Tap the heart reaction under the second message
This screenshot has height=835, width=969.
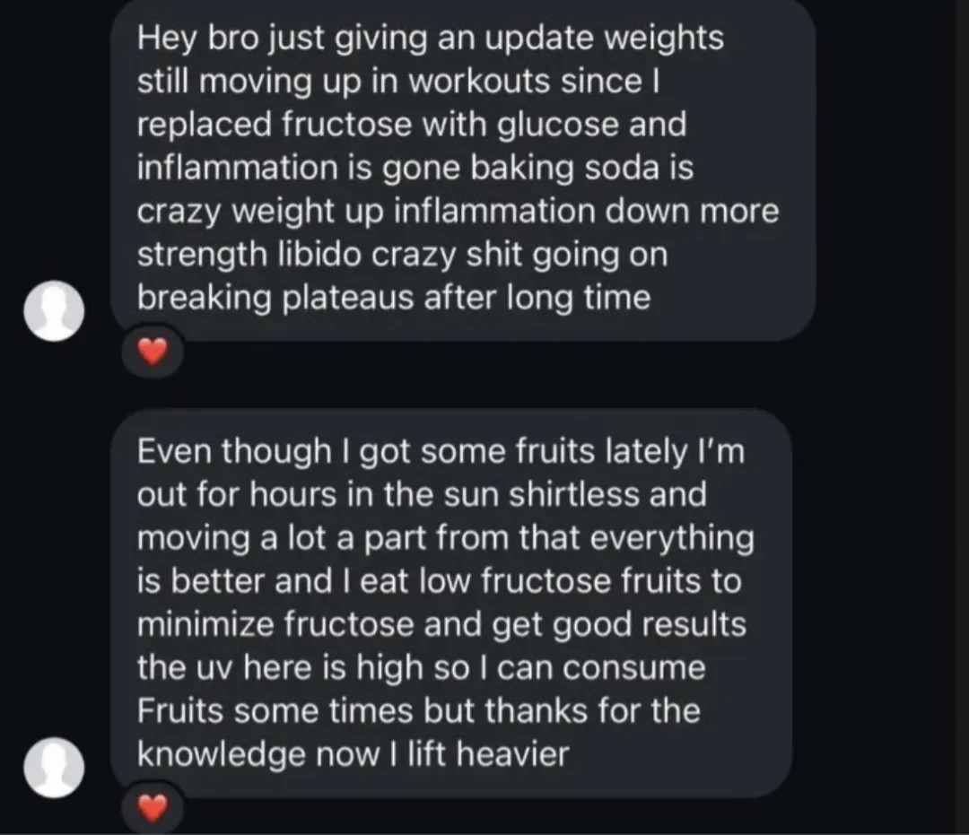152,808
